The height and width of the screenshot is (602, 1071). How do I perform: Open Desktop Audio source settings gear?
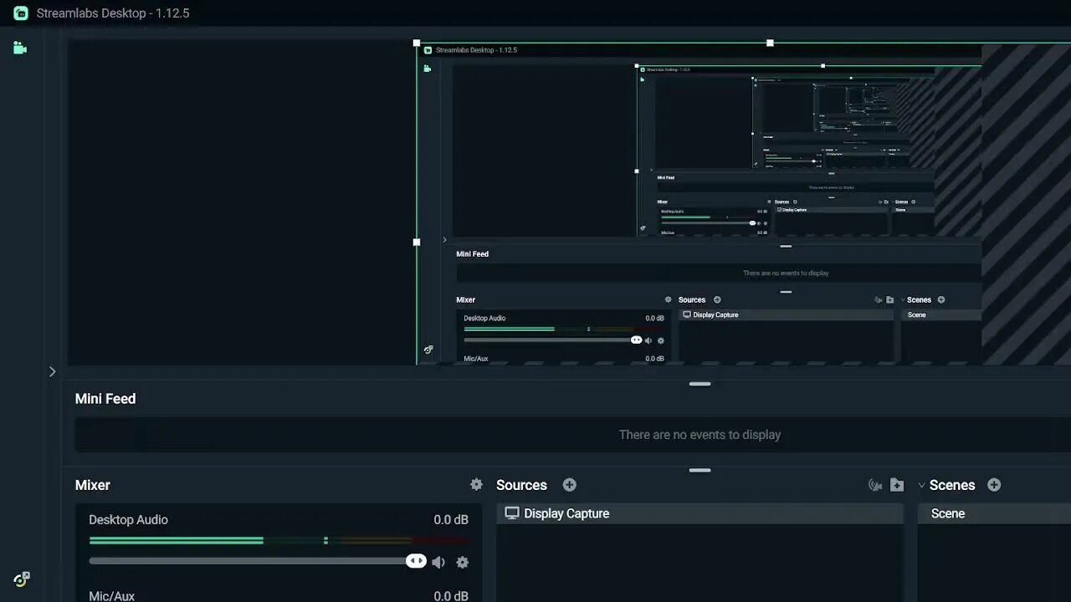[x=462, y=562]
